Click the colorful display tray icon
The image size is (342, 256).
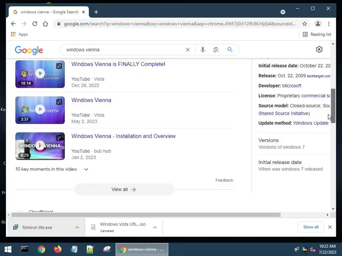[x=305, y=249]
